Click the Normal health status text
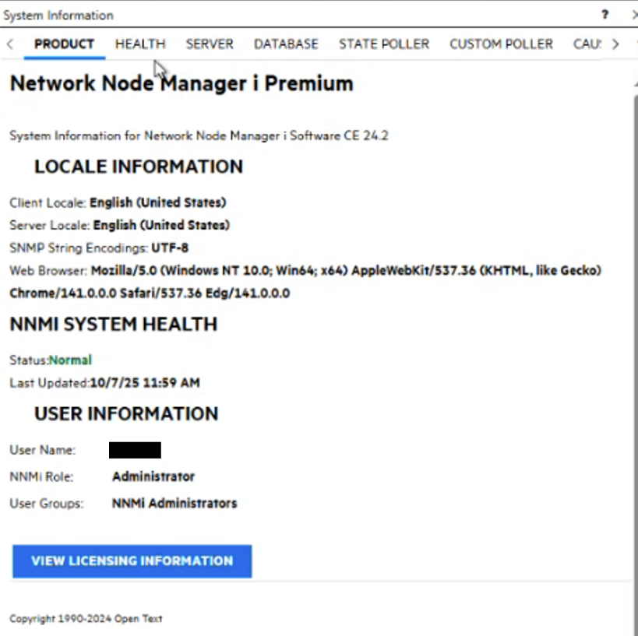 (x=70, y=360)
